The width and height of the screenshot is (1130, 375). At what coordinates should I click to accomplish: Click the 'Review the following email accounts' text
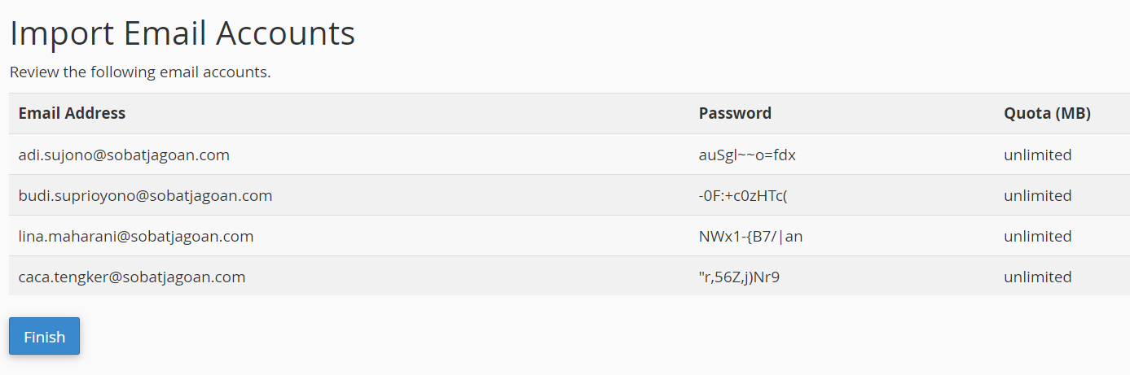click(140, 72)
